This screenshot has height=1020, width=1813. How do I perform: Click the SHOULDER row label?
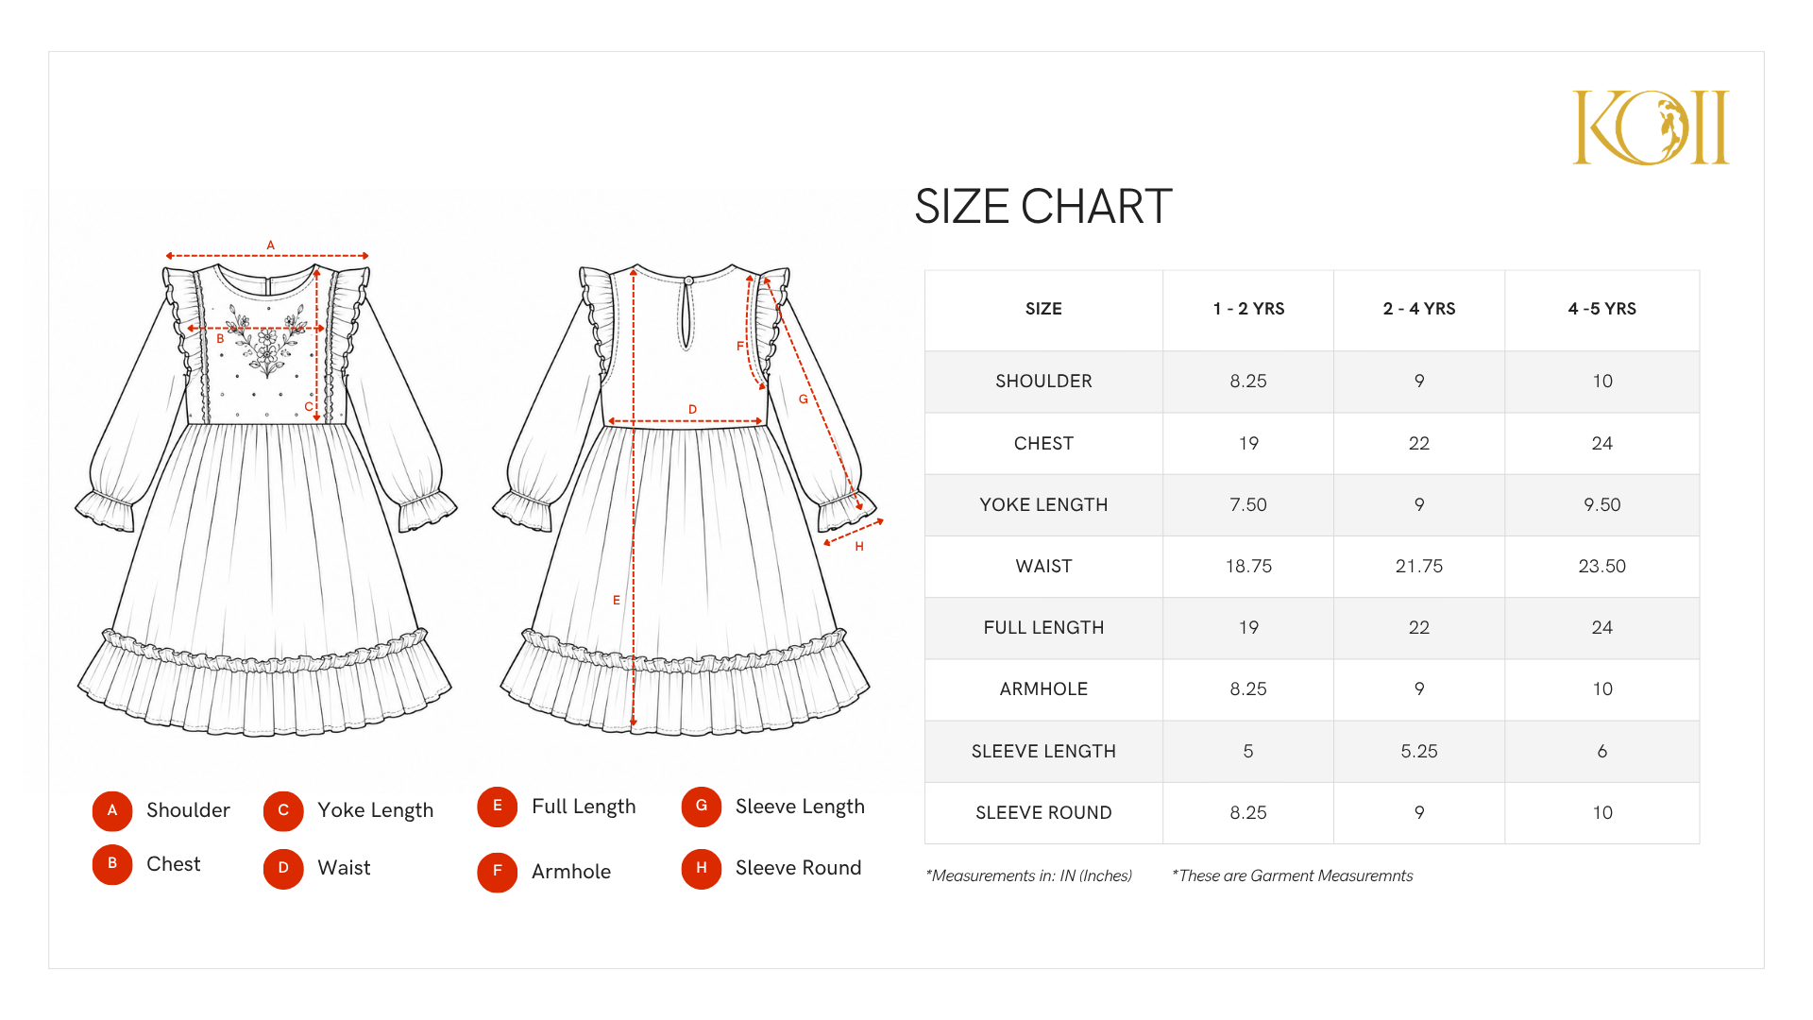click(x=1043, y=381)
